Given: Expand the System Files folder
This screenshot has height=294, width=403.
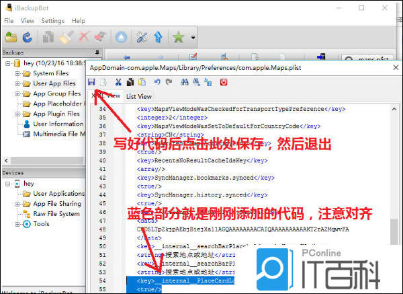Looking at the screenshot, I should point(17,73).
